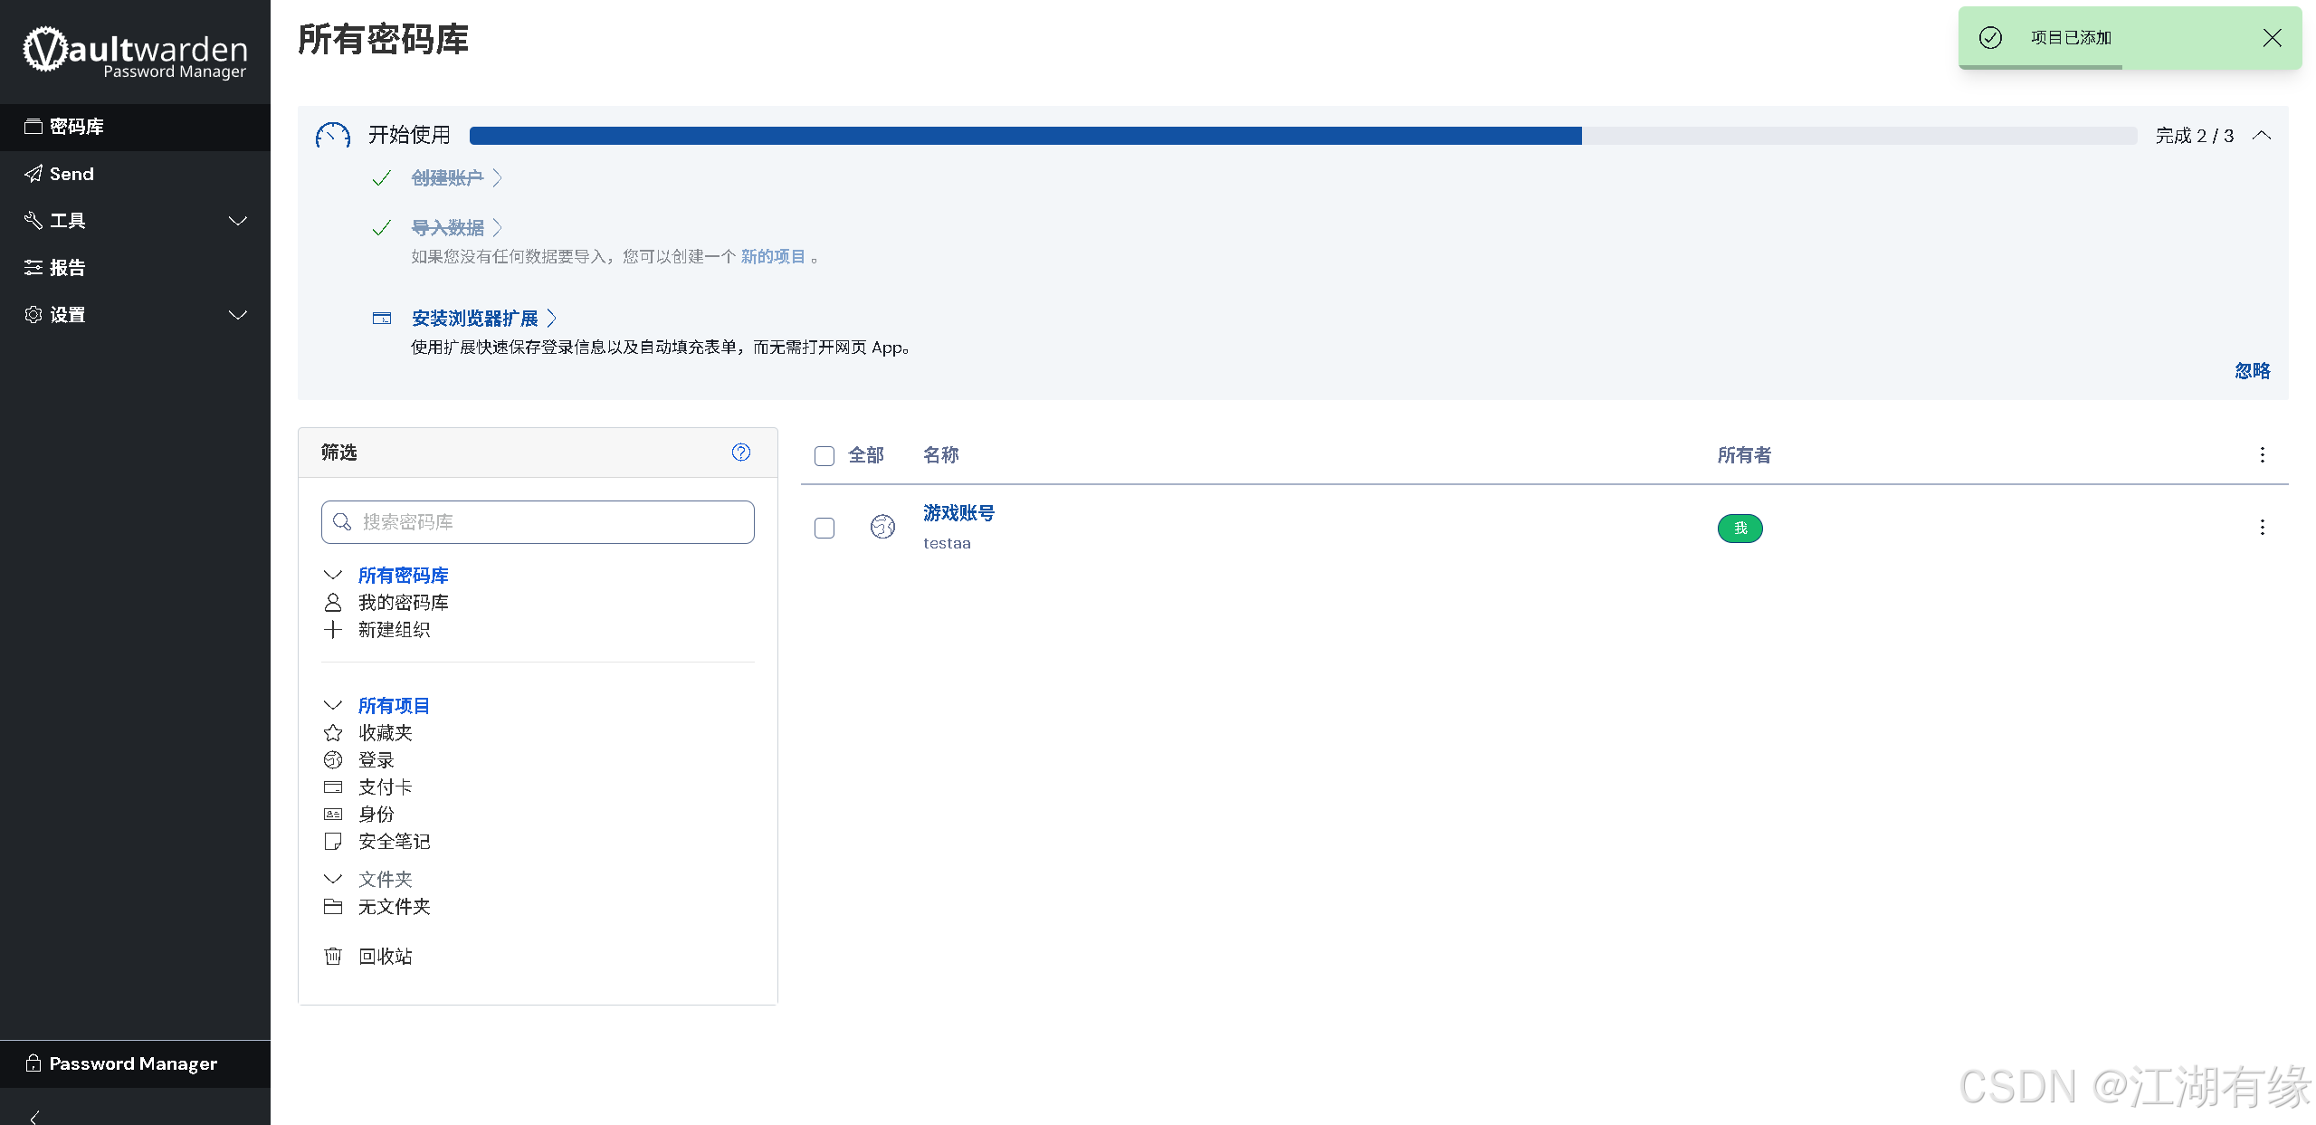
Task: Collapse the 开始使用 onboarding panel
Action: click(x=2262, y=135)
